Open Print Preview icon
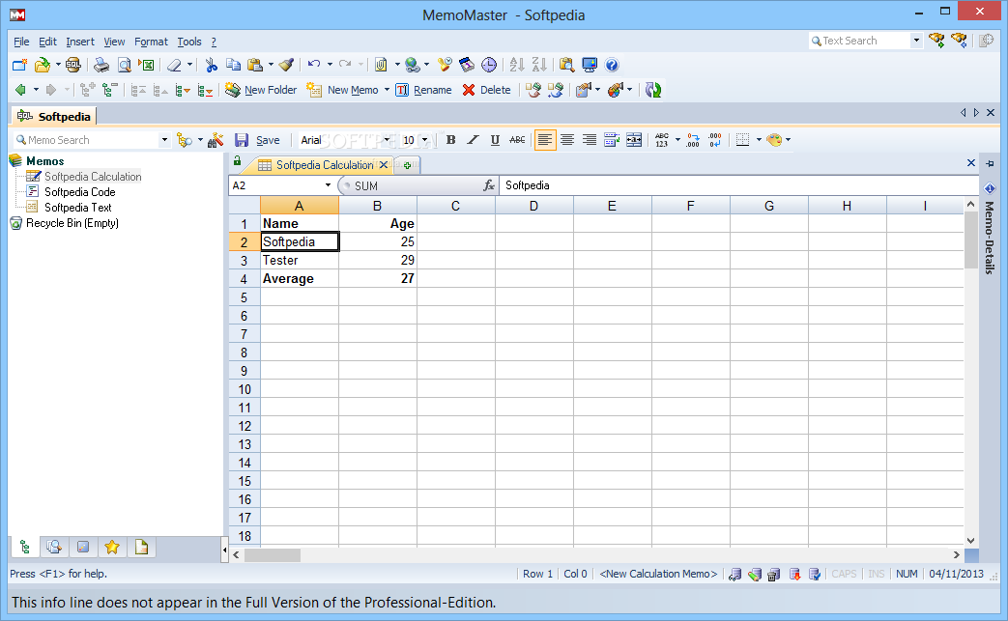 (x=124, y=65)
